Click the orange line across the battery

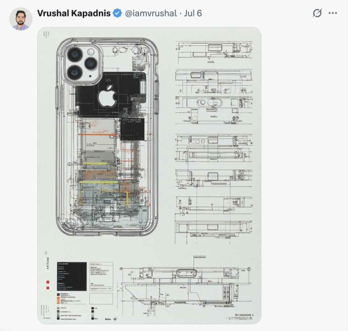(x=98, y=134)
